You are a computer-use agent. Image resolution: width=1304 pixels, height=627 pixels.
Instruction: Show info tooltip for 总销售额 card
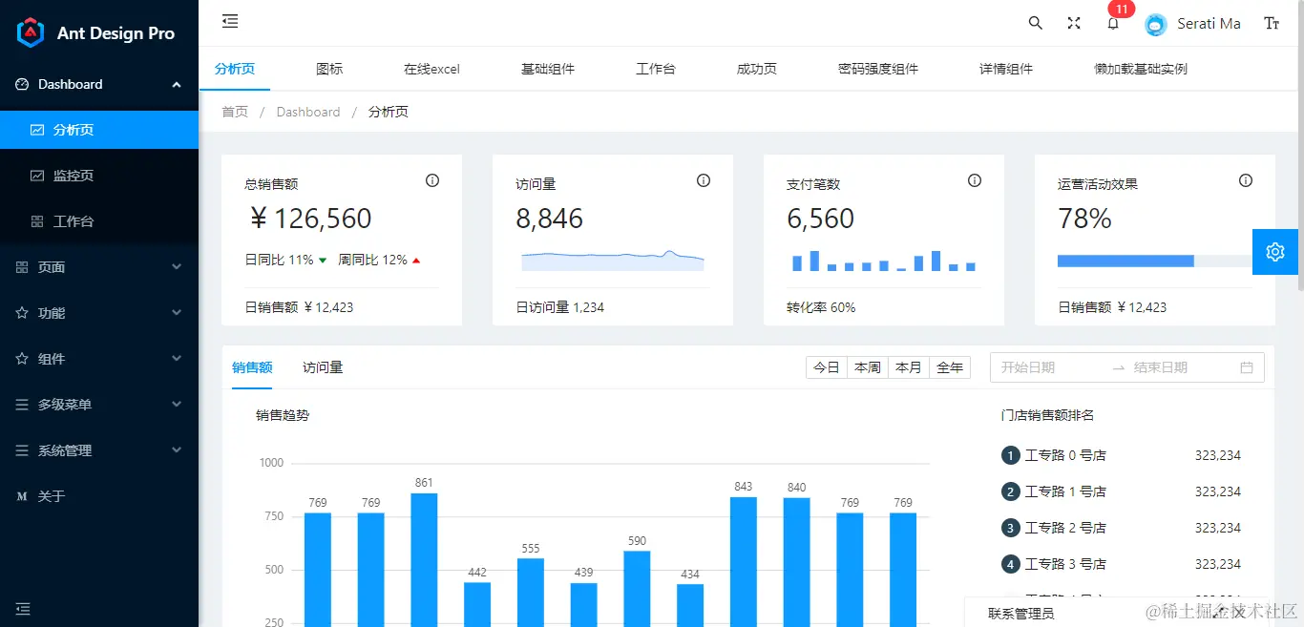coord(432,180)
